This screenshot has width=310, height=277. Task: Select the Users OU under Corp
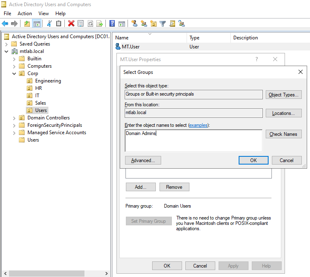(x=41, y=110)
